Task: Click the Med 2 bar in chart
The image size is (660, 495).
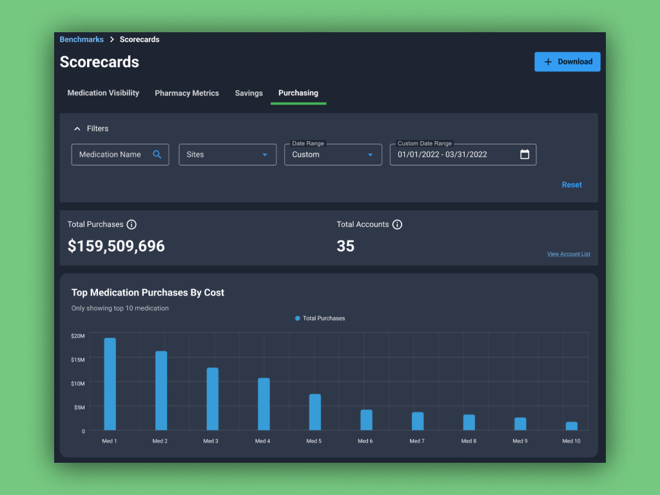Action: (x=161, y=391)
